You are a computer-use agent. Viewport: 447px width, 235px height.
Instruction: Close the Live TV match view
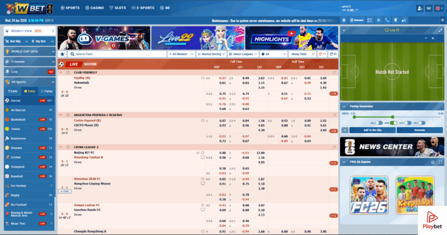433,38
